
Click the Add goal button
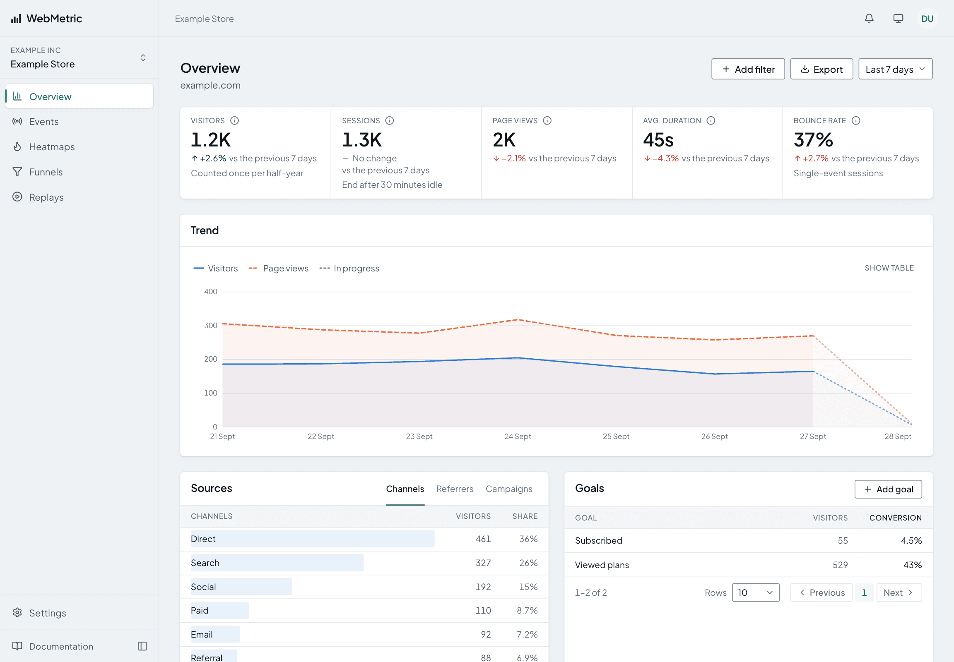[888, 489]
